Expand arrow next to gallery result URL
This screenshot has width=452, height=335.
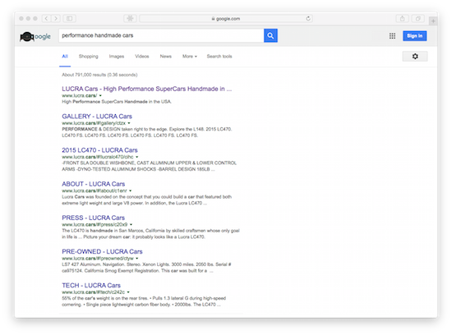pyautogui.click(x=129, y=123)
